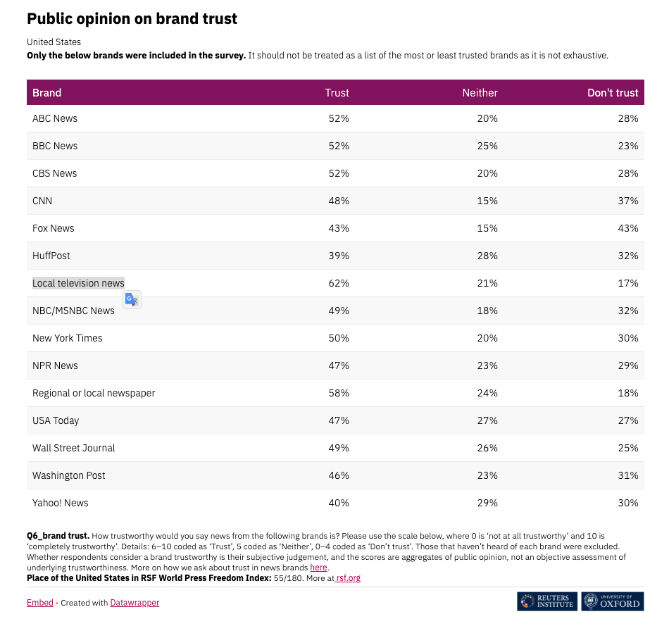Sort table by Neither column header
This screenshot has height=638, width=669.
(x=480, y=93)
